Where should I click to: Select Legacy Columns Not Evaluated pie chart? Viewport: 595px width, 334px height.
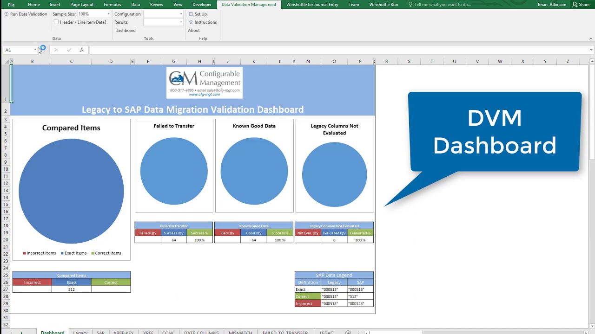pos(335,174)
